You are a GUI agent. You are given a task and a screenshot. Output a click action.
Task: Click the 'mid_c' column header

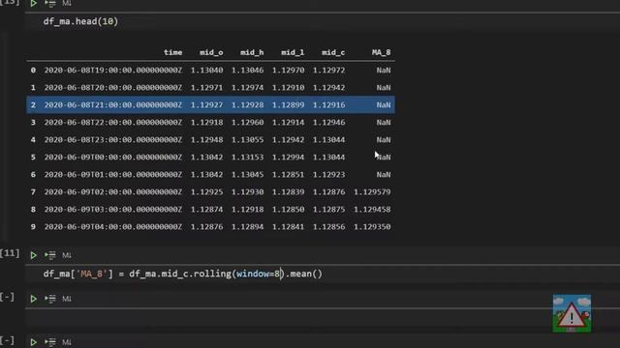(x=333, y=52)
